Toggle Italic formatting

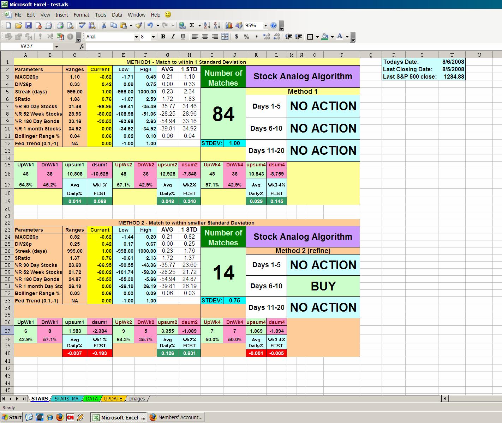coord(173,37)
